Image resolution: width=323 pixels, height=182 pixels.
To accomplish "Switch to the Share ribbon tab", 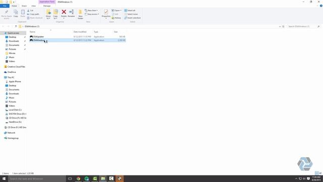I will coord(24,6).
